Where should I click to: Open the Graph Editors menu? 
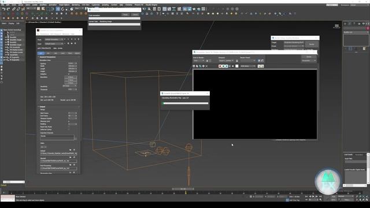(64, 5)
